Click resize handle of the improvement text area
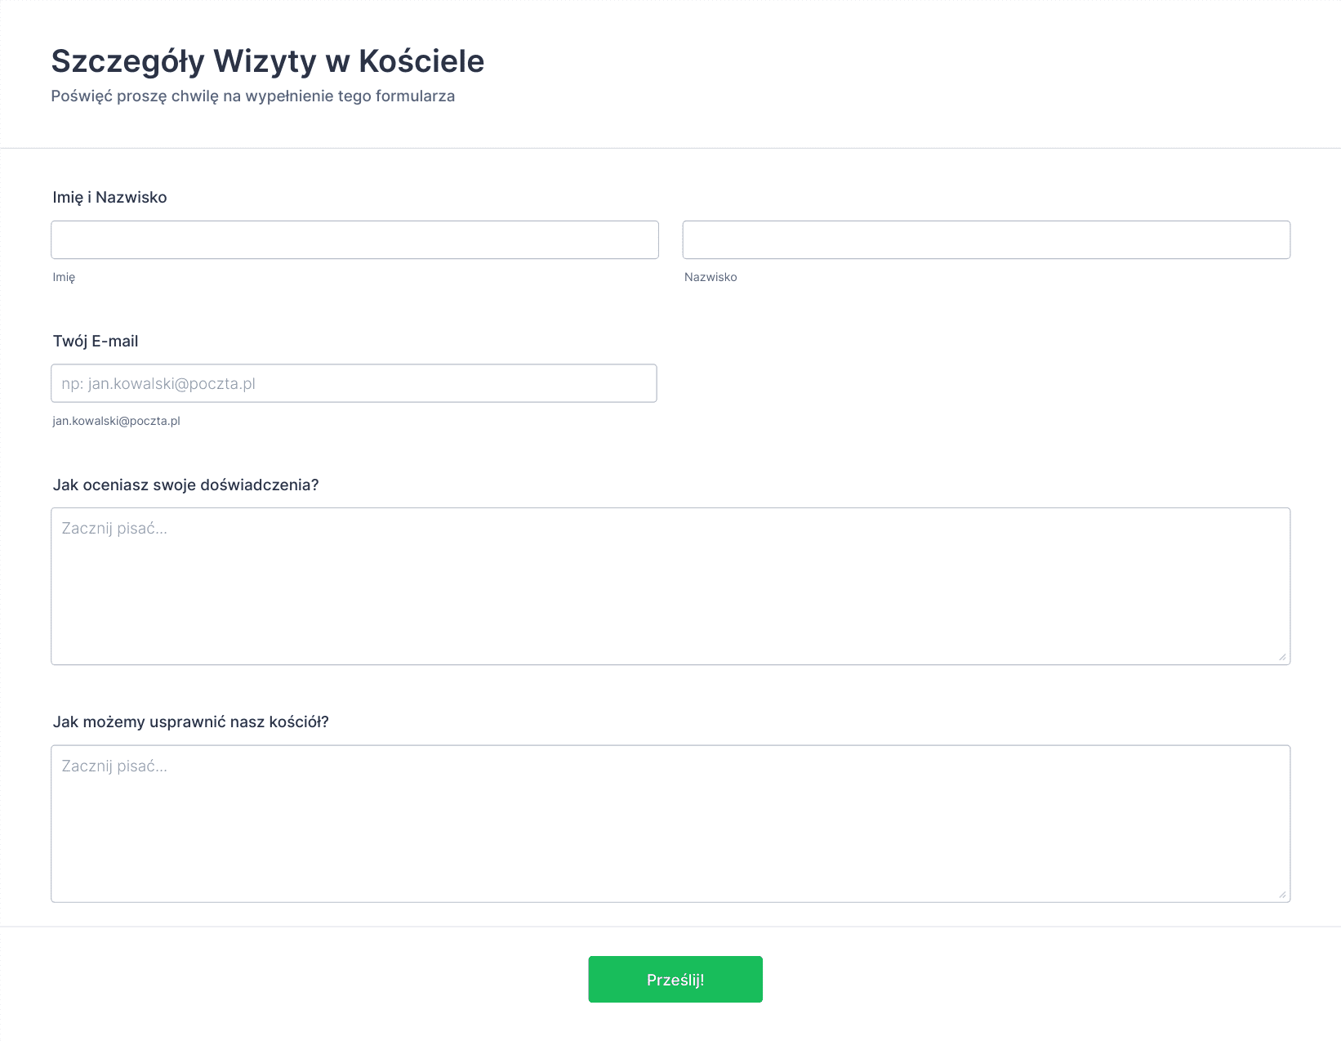This screenshot has height=1041, width=1341. [1282, 895]
